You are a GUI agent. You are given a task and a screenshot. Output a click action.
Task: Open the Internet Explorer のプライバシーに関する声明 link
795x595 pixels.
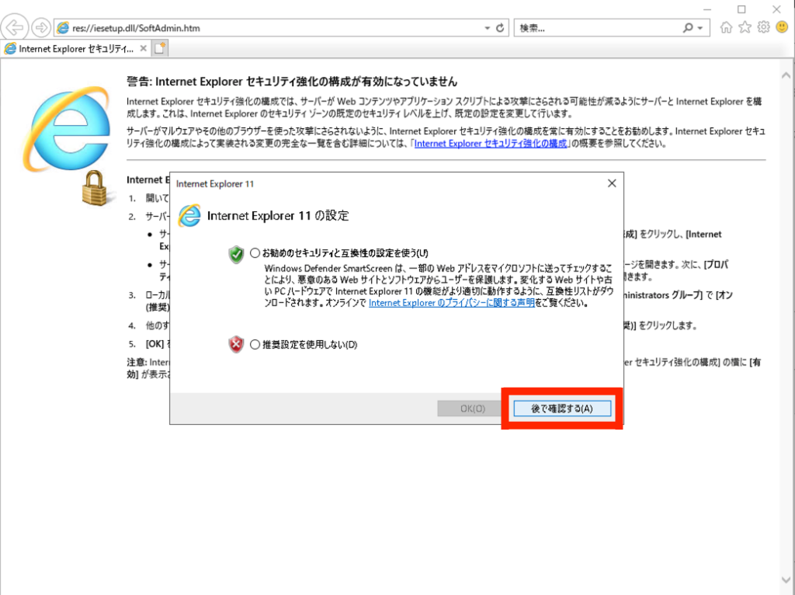coord(451,303)
